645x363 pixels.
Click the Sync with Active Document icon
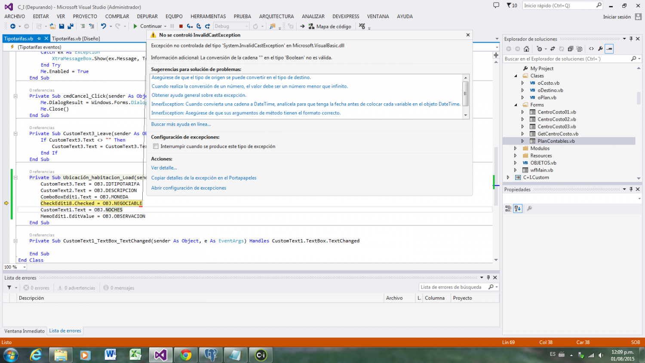coord(553,49)
